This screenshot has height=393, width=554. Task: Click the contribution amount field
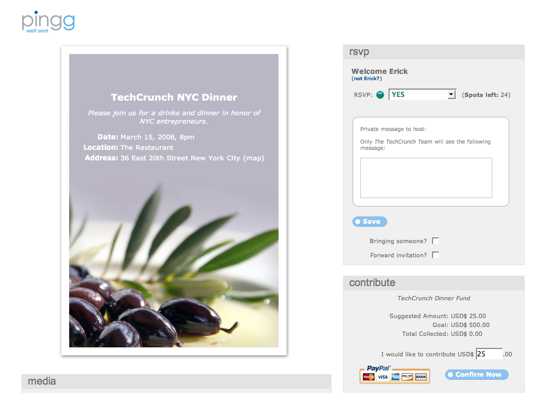point(490,354)
